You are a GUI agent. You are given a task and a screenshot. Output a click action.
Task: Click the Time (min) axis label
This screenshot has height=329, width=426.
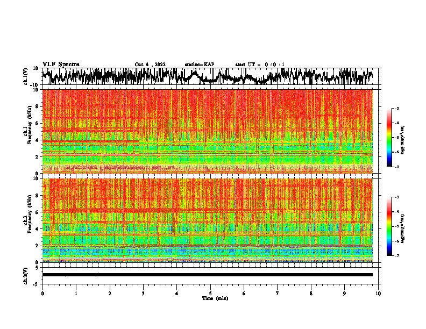point(215,298)
